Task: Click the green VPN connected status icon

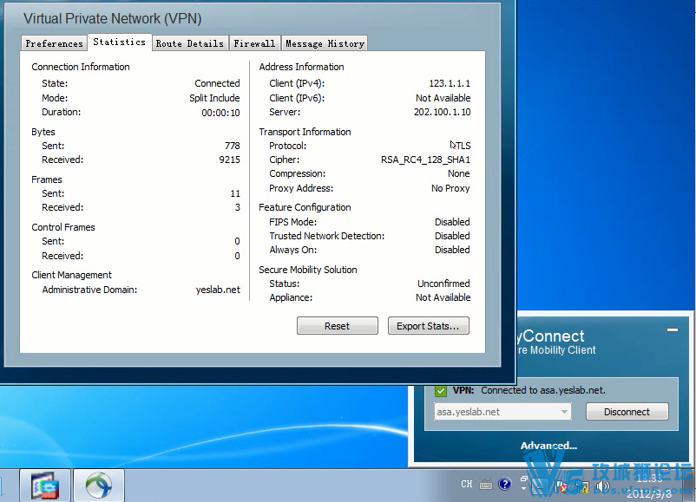Action: (440, 390)
